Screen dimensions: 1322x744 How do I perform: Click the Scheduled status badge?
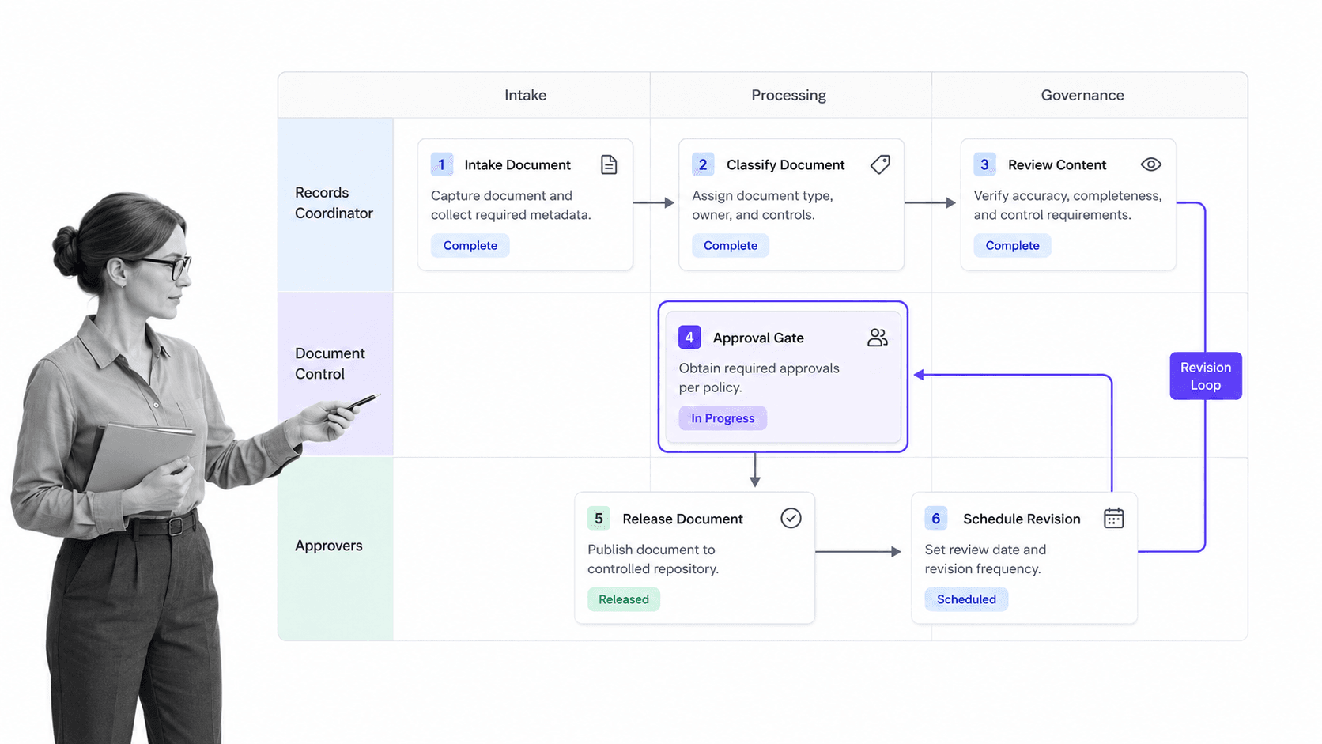966,599
